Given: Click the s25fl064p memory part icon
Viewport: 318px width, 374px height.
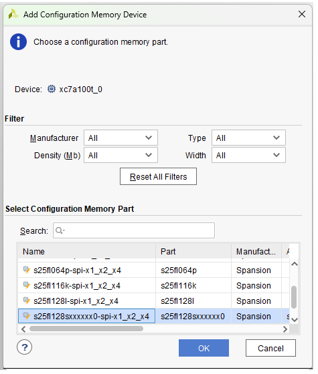Looking at the screenshot, I should pos(27,270).
